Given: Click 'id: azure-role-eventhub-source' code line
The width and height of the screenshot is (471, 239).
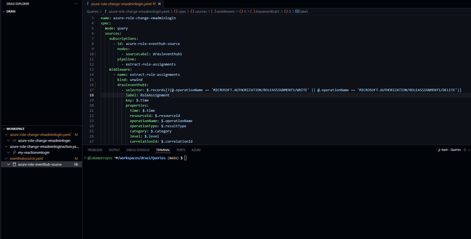Looking at the screenshot, I should (149, 44).
